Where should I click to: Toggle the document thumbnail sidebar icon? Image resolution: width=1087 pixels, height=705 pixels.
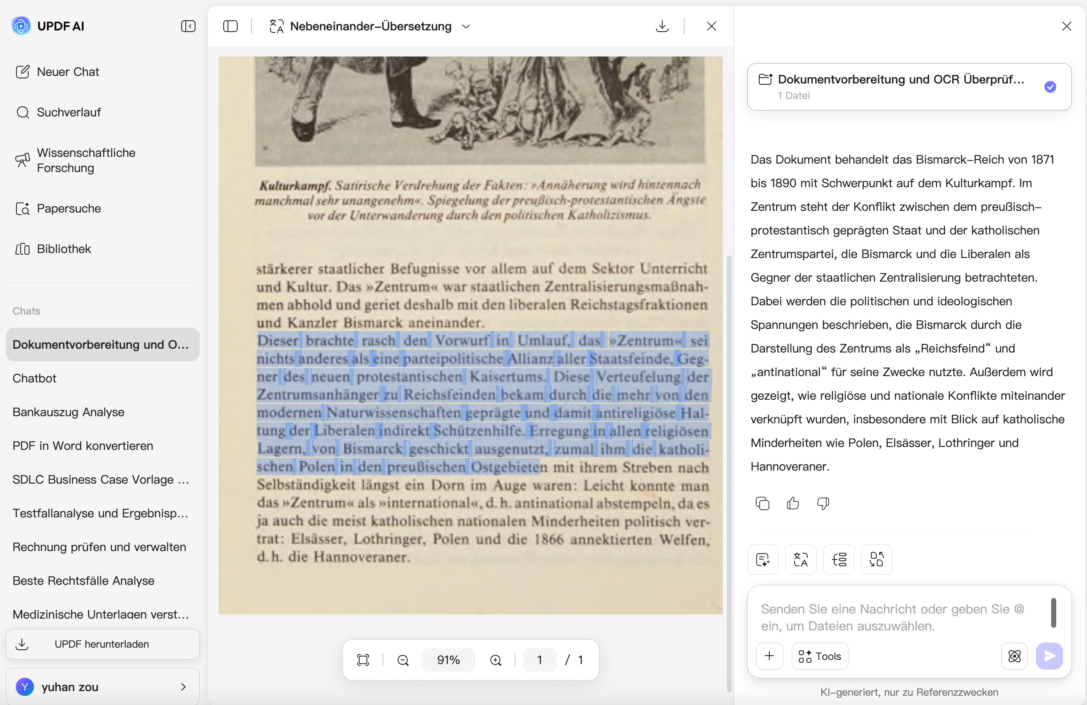pyautogui.click(x=230, y=26)
